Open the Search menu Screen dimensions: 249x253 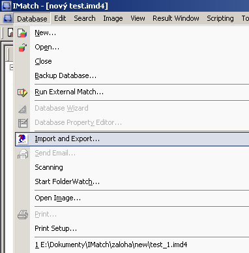coord(85,18)
